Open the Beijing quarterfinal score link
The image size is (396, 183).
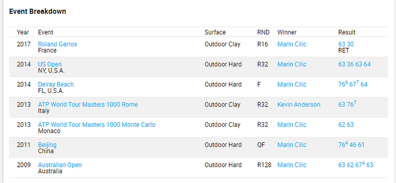click(x=351, y=145)
